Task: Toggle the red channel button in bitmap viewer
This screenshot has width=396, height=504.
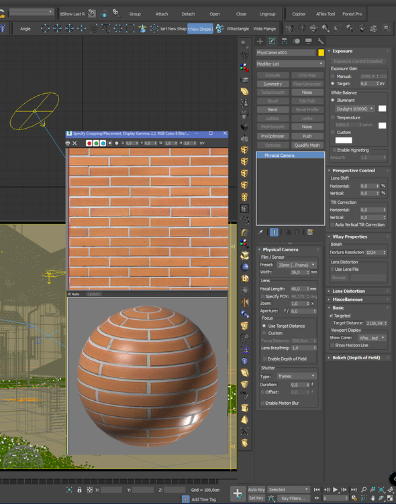Action: click(89, 143)
